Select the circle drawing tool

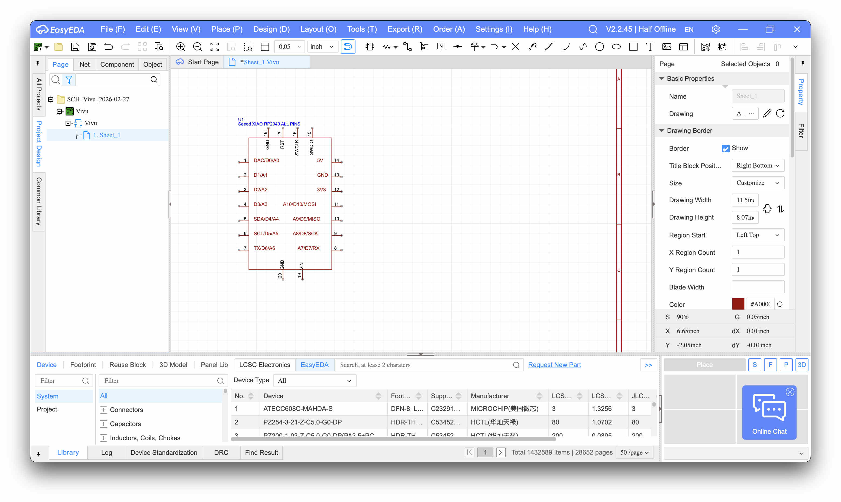pos(599,47)
